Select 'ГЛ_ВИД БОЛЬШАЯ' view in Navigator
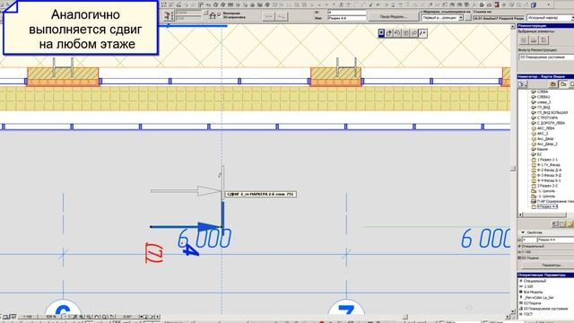 (552, 113)
